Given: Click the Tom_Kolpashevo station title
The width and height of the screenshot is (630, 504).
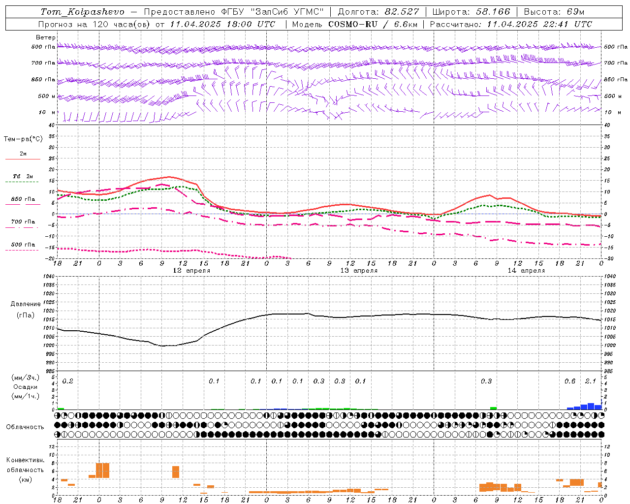Looking at the screenshot, I should (x=83, y=12).
